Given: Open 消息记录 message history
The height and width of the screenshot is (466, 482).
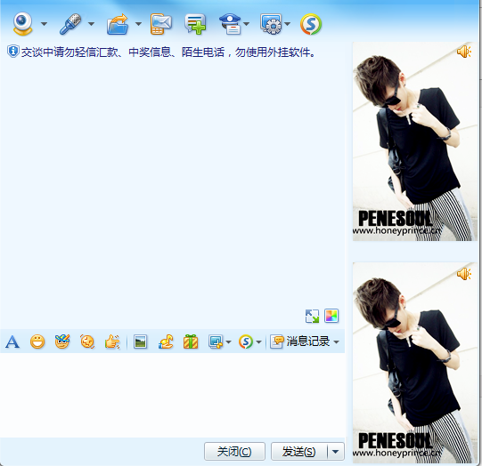Looking at the screenshot, I should click(300, 341).
